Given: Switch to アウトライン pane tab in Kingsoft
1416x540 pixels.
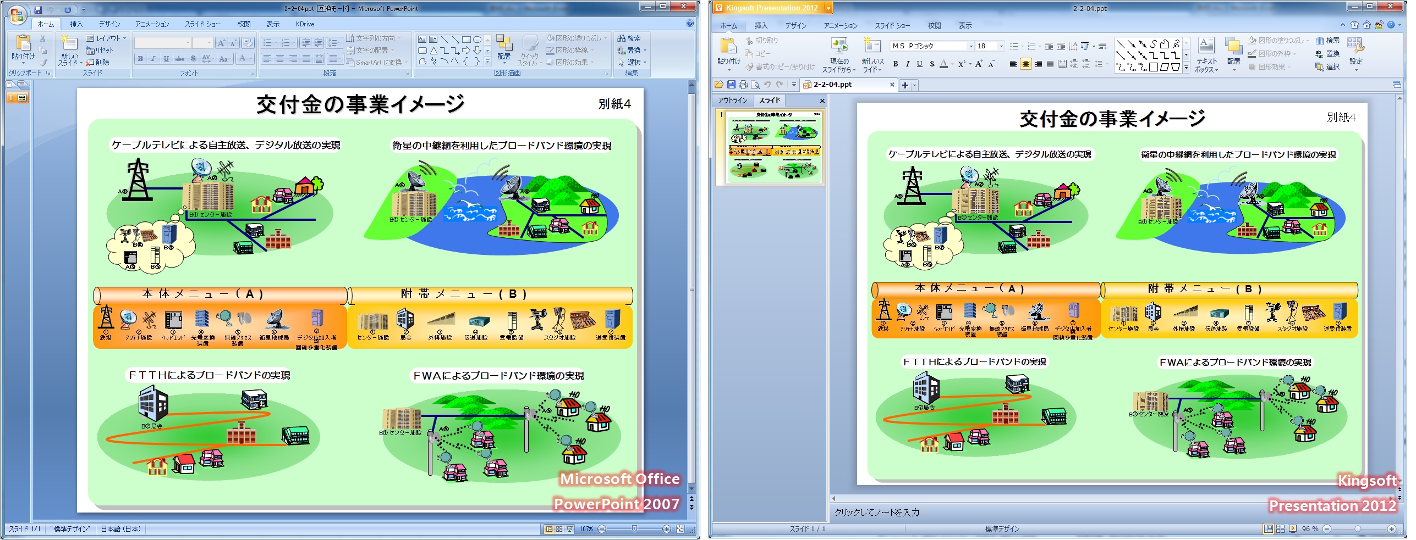Looking at the screenshot, I should 733,101.
